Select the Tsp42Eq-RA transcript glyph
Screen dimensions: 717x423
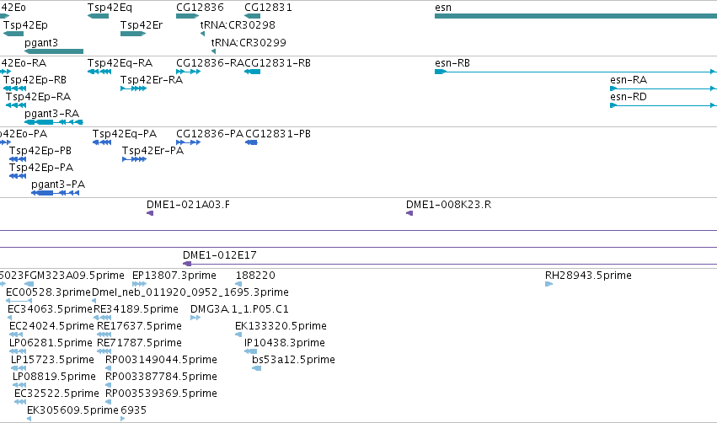pyautogui.click(x=99, y=72)
